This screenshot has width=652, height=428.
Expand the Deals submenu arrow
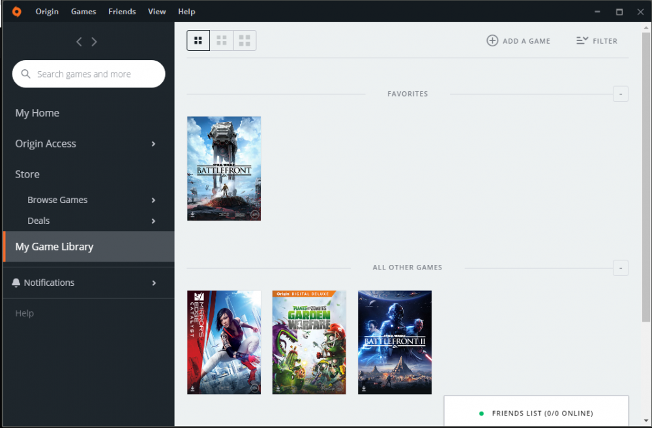click(x=153, y=221)
